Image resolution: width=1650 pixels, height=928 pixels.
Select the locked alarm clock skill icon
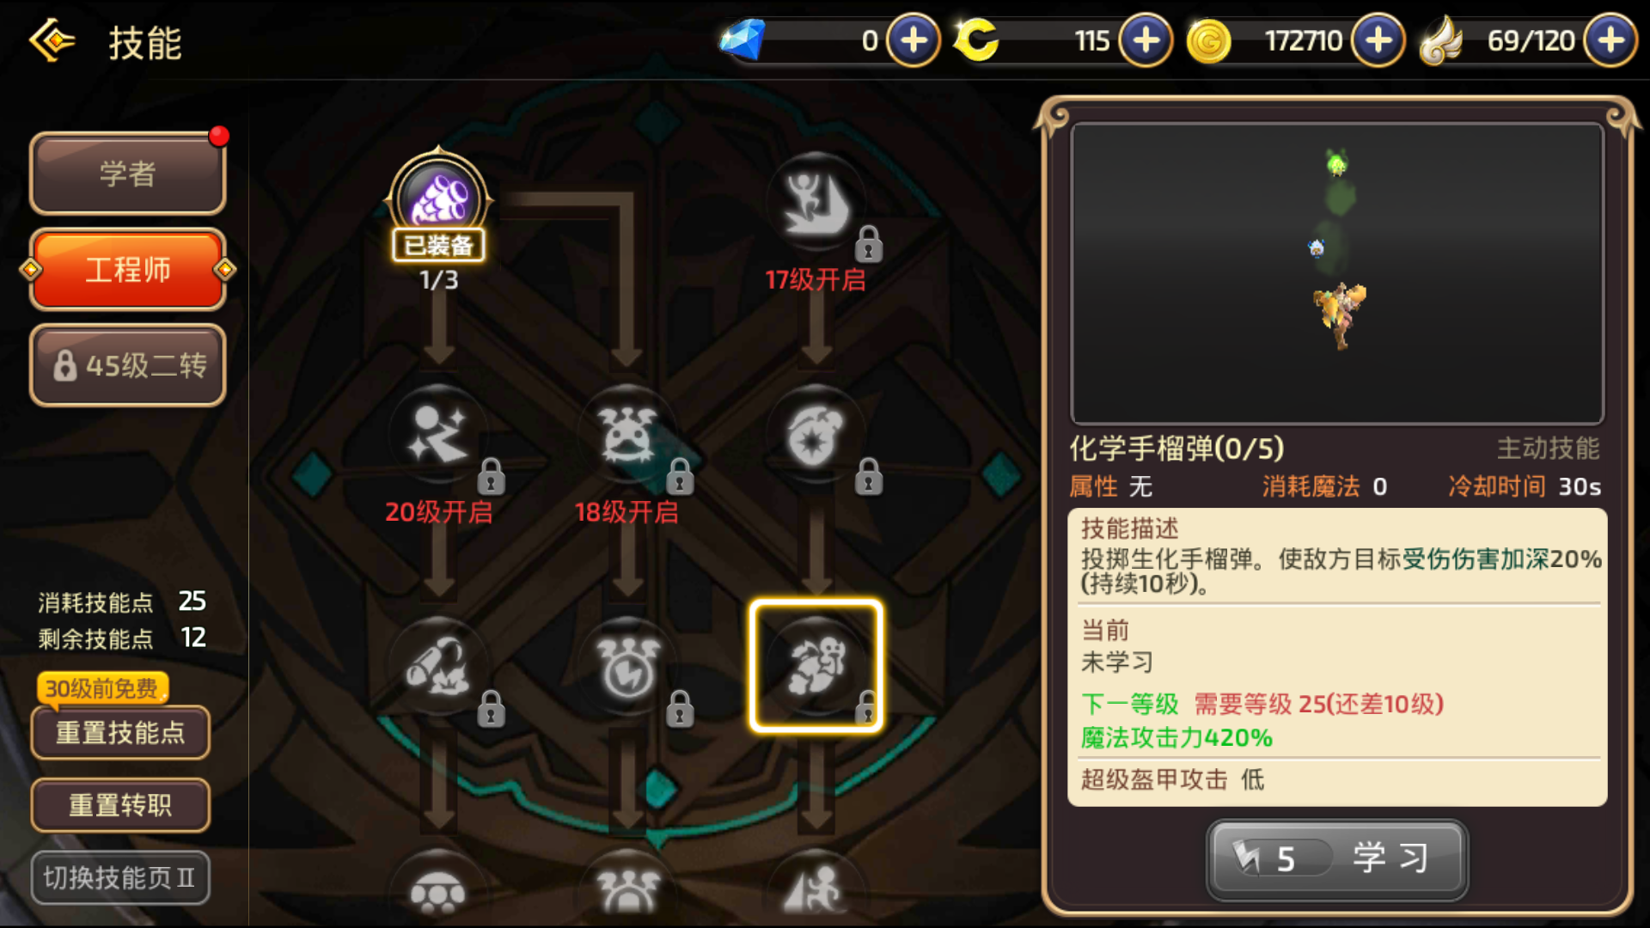tap(628, 667)
